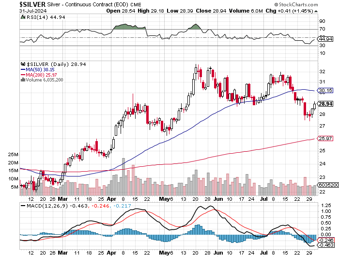Image resolution: width=339 pixels, height=257 pixels.
Task: Click the 6035200 volume value tag
Action: (327, 185)
